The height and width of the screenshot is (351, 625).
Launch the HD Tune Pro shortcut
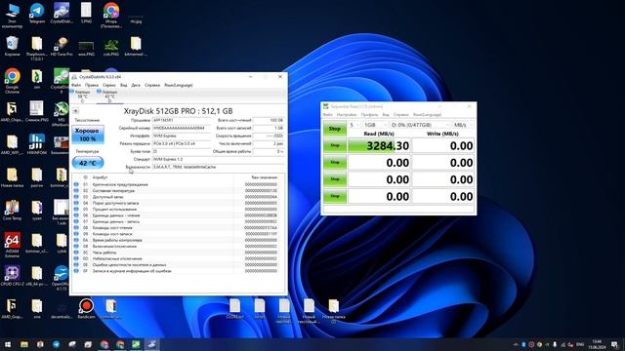click(62, 46)
